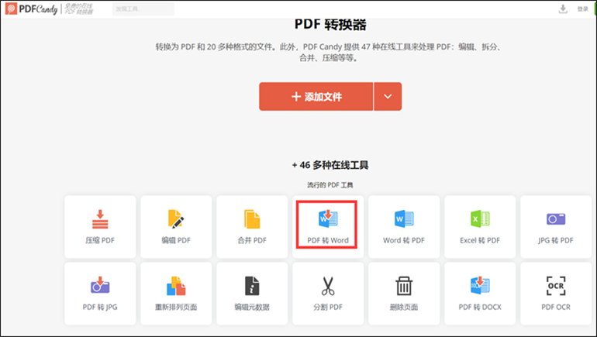Screen dimensions: 597x337
Task: Select the Word 转 PDF tool icon
Action: pos(404,218)
